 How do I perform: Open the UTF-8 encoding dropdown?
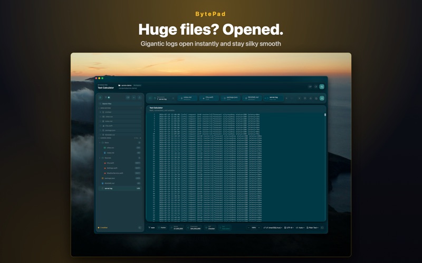[290, 228]
